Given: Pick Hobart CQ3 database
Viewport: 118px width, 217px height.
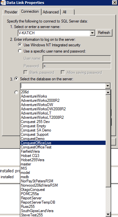Looking at the screenshot, I should point(63,156).
